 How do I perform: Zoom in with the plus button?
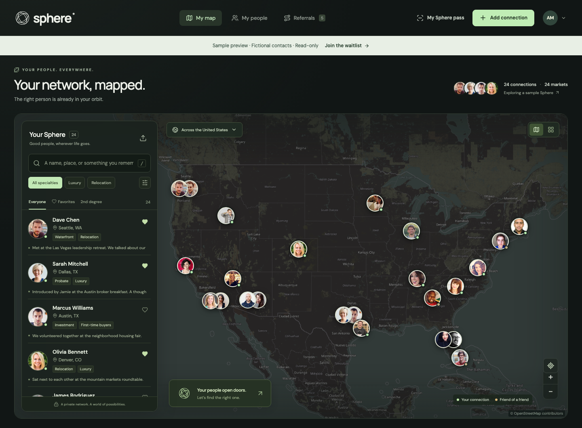550,377
